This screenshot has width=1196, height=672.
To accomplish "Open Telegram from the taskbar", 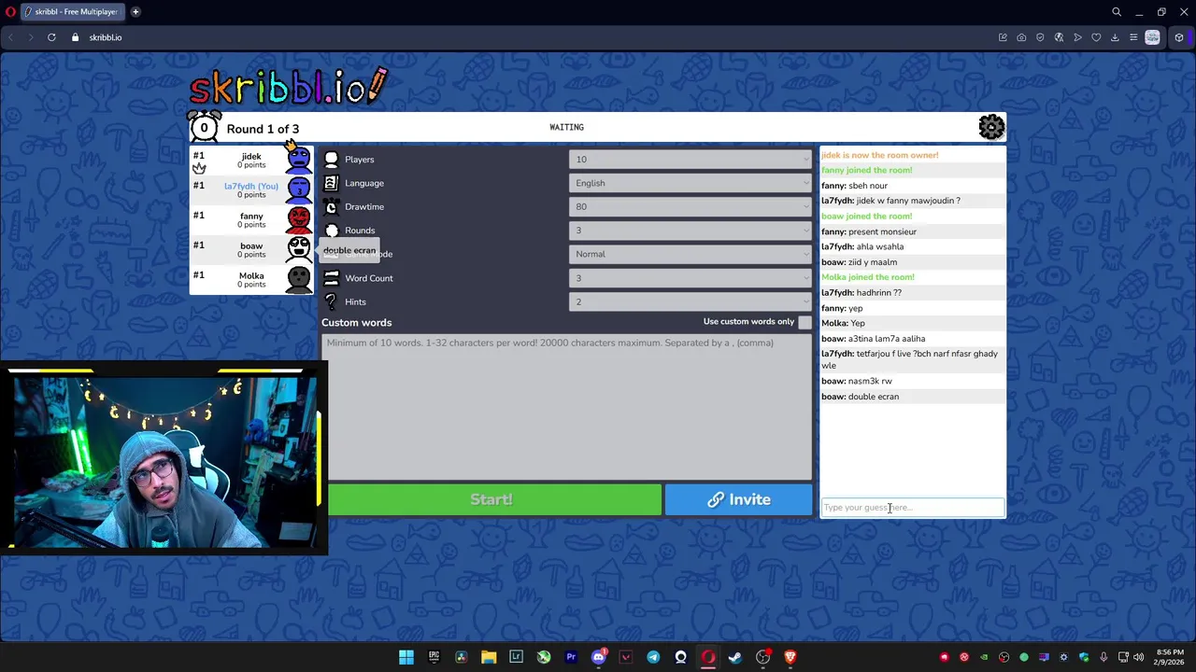I will point(653,657).
